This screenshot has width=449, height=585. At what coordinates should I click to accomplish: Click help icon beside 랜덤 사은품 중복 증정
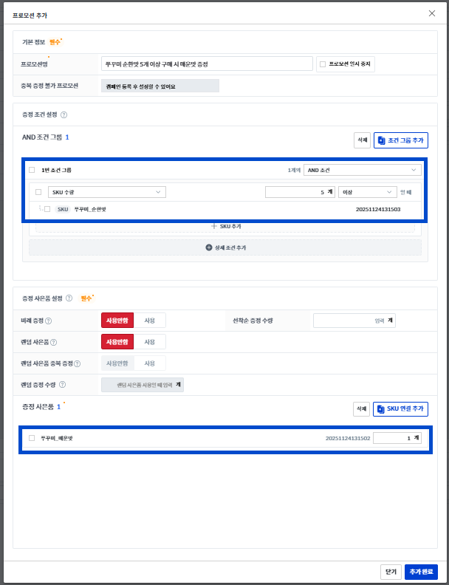pos(77,363)
